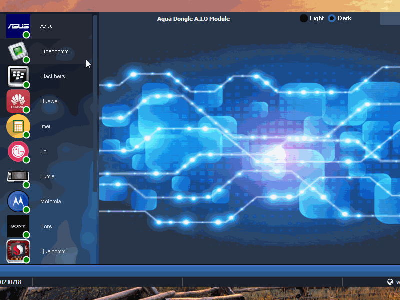Select the Dark theme radio button

(x=332, y=18)
